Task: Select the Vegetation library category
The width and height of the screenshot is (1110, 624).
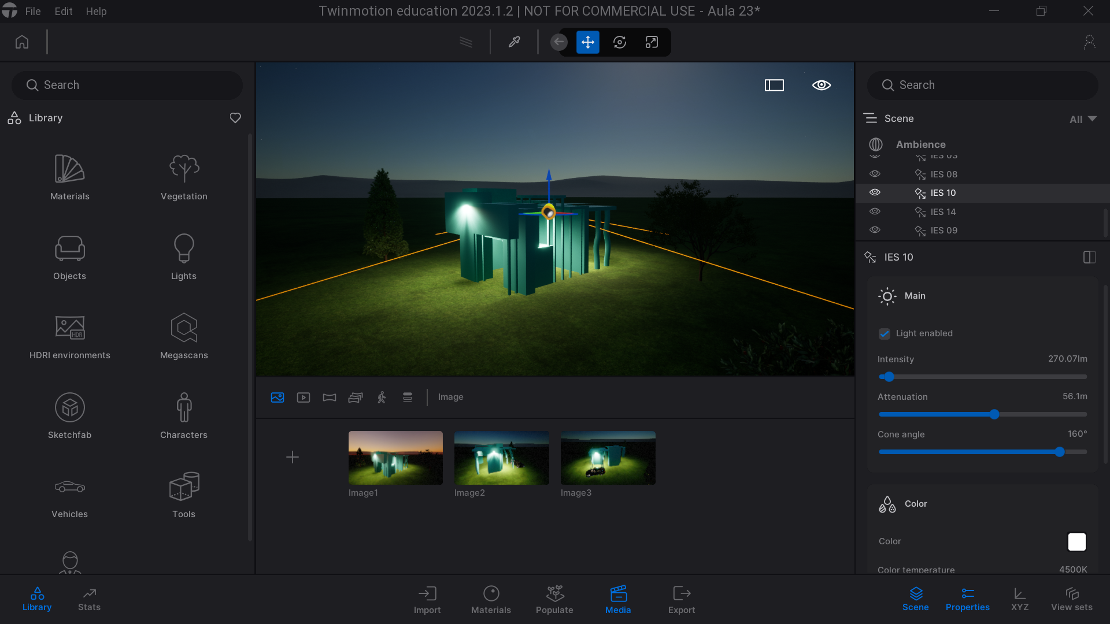Action: (x=183, y=176)
